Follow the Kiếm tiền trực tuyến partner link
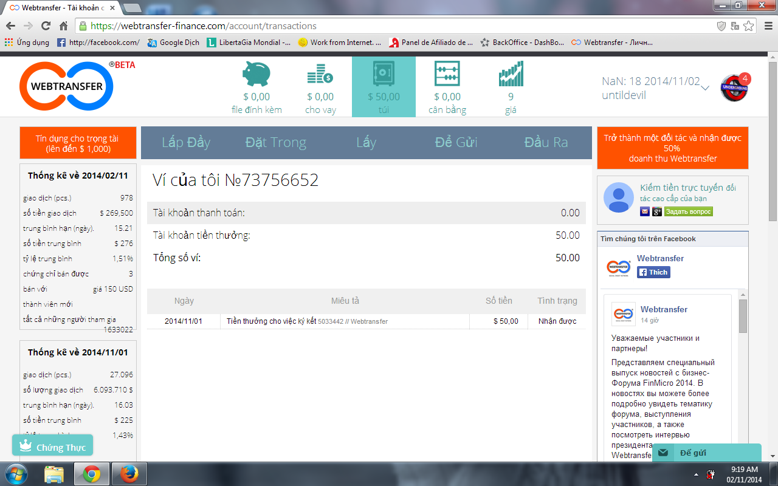The image size is (778, 486). click(x=688, y=193)
